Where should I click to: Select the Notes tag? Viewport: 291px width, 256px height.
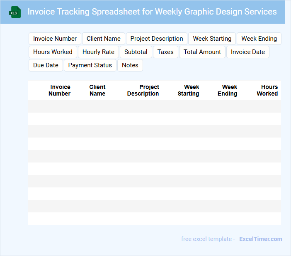(x=130, y=65)
